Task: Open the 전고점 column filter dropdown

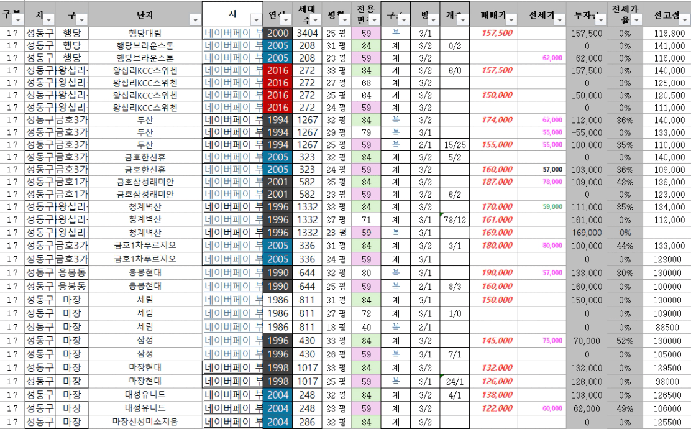Action: point(685,21)
